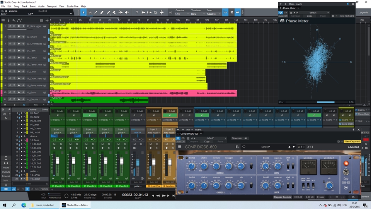Click the play transport button
This screenshot has width=371, height=209.
(168, 195)
